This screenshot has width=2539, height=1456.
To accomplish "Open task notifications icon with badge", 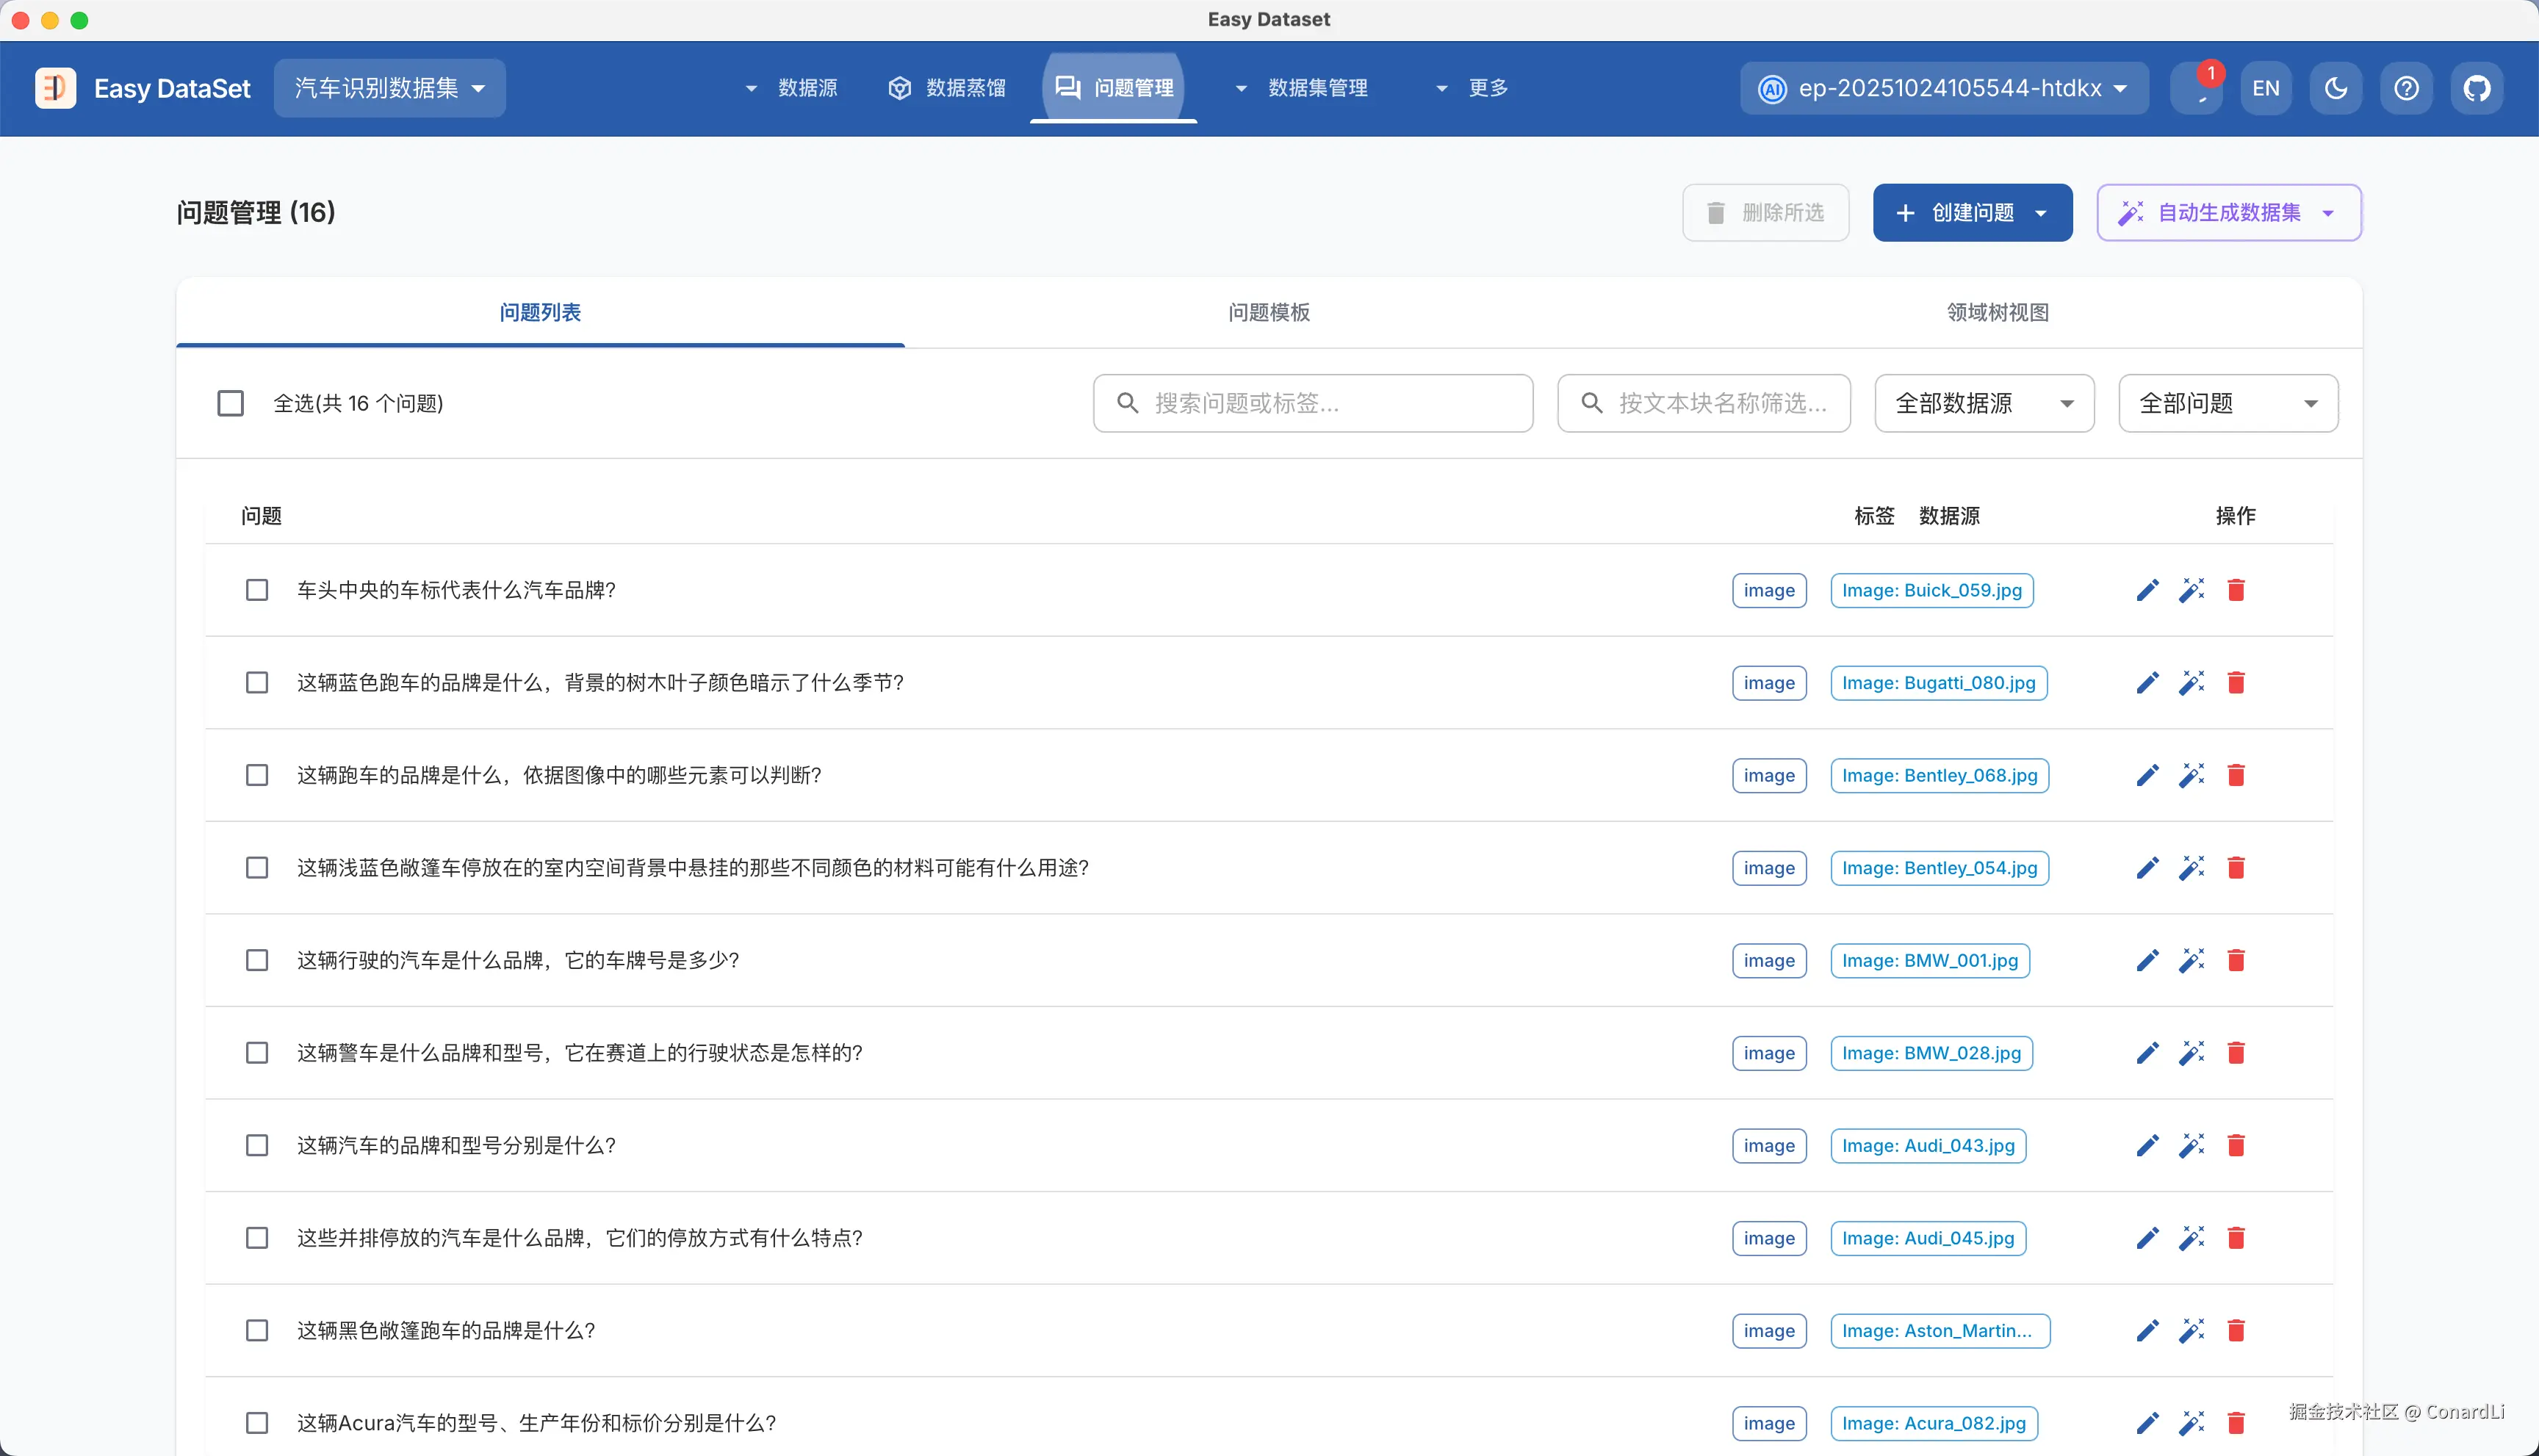I will point(2198,88).
